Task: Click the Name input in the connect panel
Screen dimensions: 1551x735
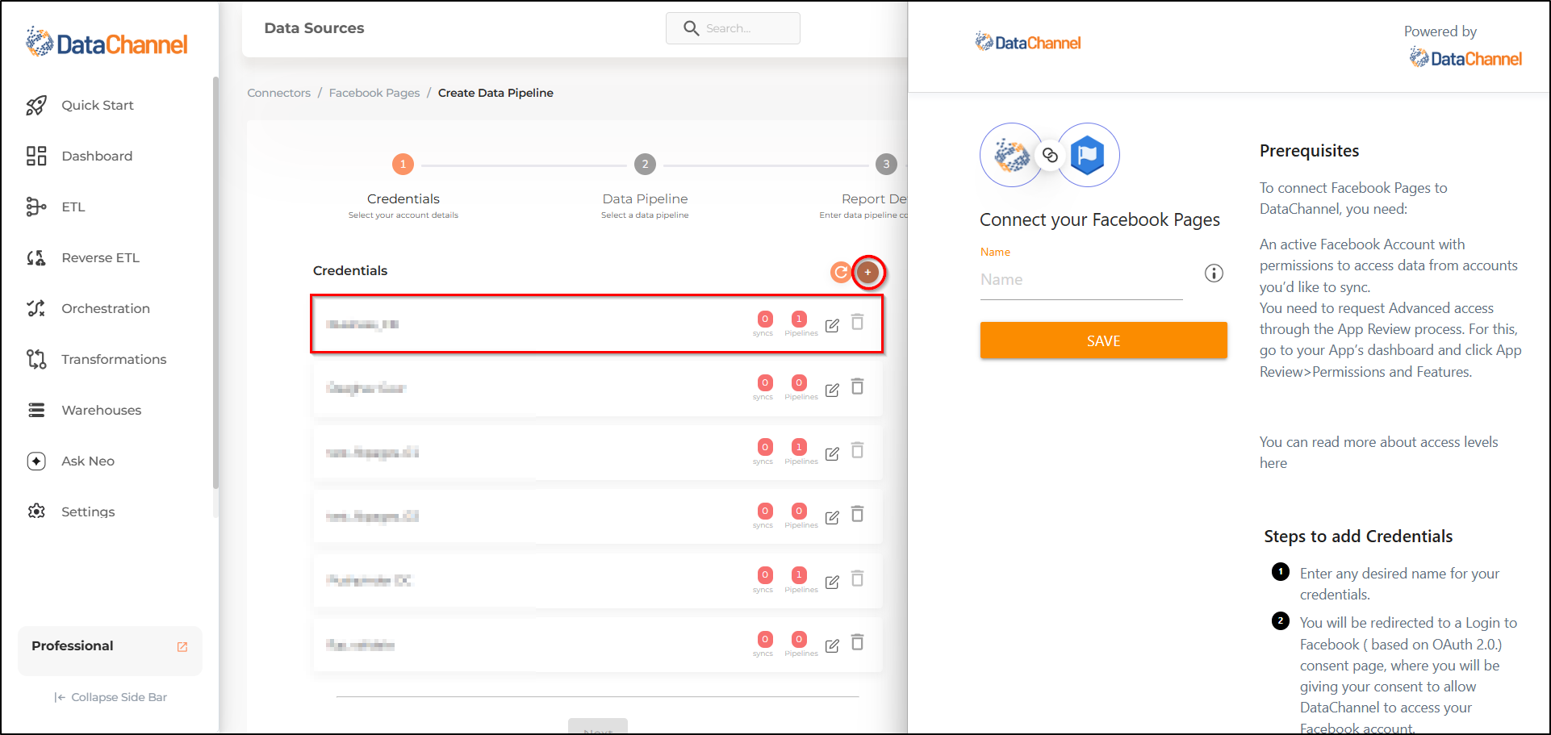Action: pyautogui.click(x=1081, y=280)
